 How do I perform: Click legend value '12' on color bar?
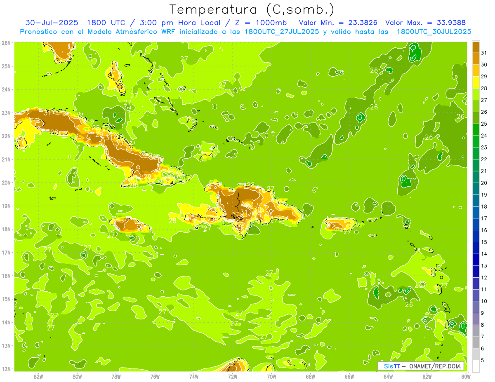pyautogui.click(x=484, y=278)
